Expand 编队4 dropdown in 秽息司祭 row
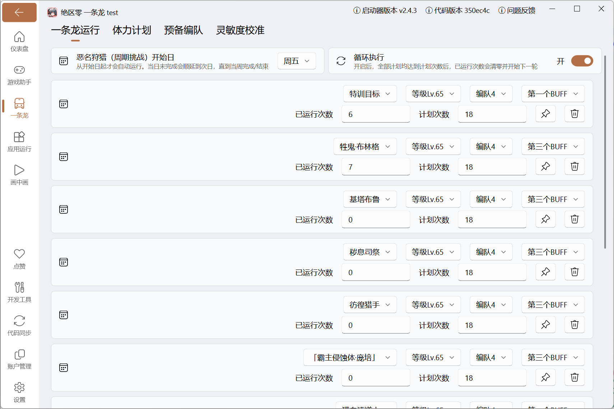The image size is (614, 409). tap(491, 252)
